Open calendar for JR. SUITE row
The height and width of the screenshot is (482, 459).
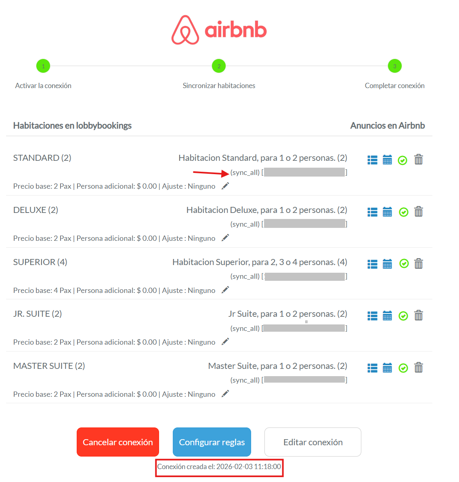(x=387, y=316)
